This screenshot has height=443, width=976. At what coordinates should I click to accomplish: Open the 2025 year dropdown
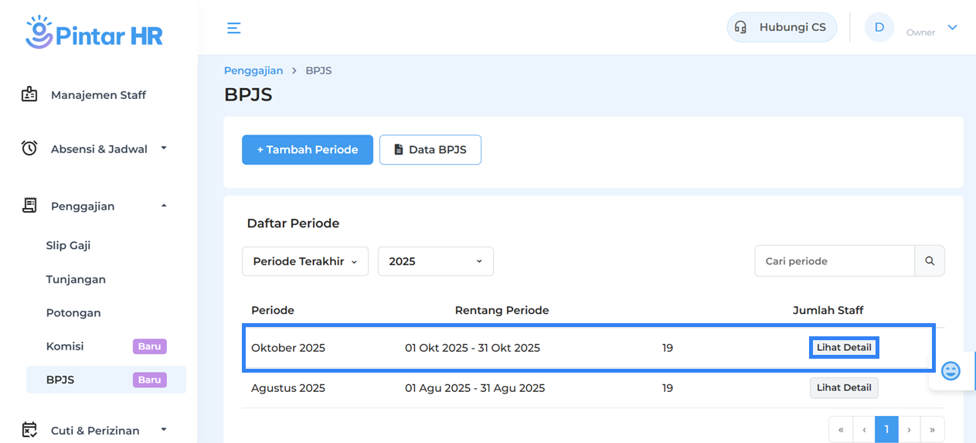435,261
